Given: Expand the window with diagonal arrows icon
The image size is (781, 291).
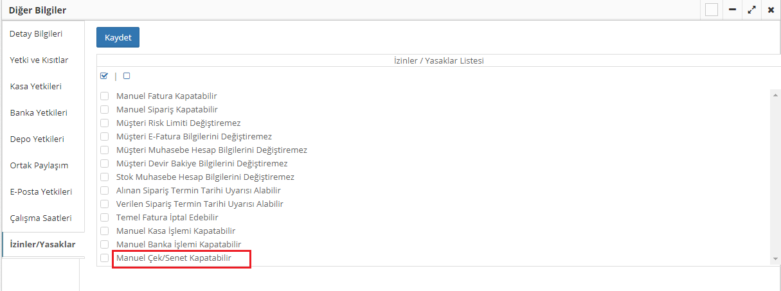Looking at the screenshot, I should pos(751,10).
